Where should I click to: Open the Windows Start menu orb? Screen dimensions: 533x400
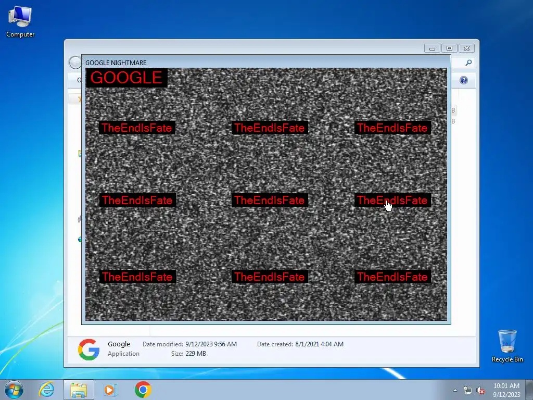(x=14, y=390)
